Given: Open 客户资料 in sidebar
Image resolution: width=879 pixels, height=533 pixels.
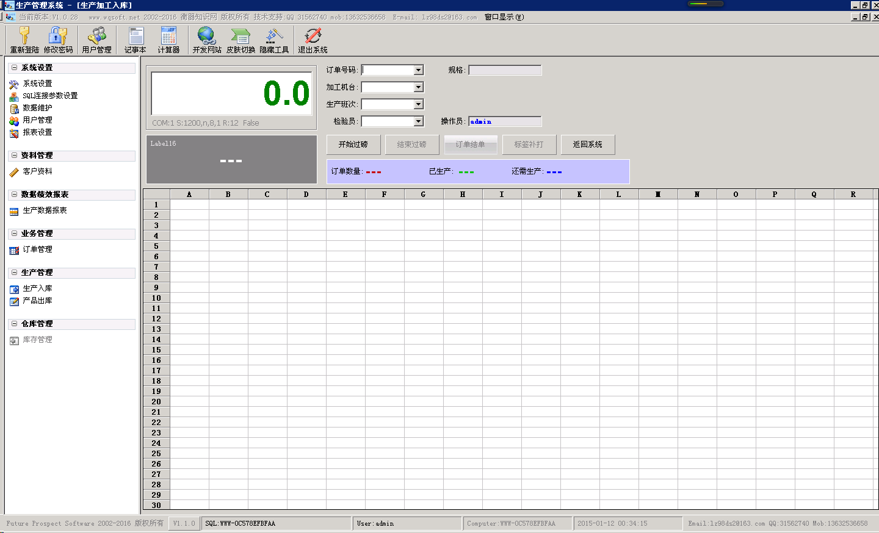Looking at the screenshot, I should tap(37, 171).
